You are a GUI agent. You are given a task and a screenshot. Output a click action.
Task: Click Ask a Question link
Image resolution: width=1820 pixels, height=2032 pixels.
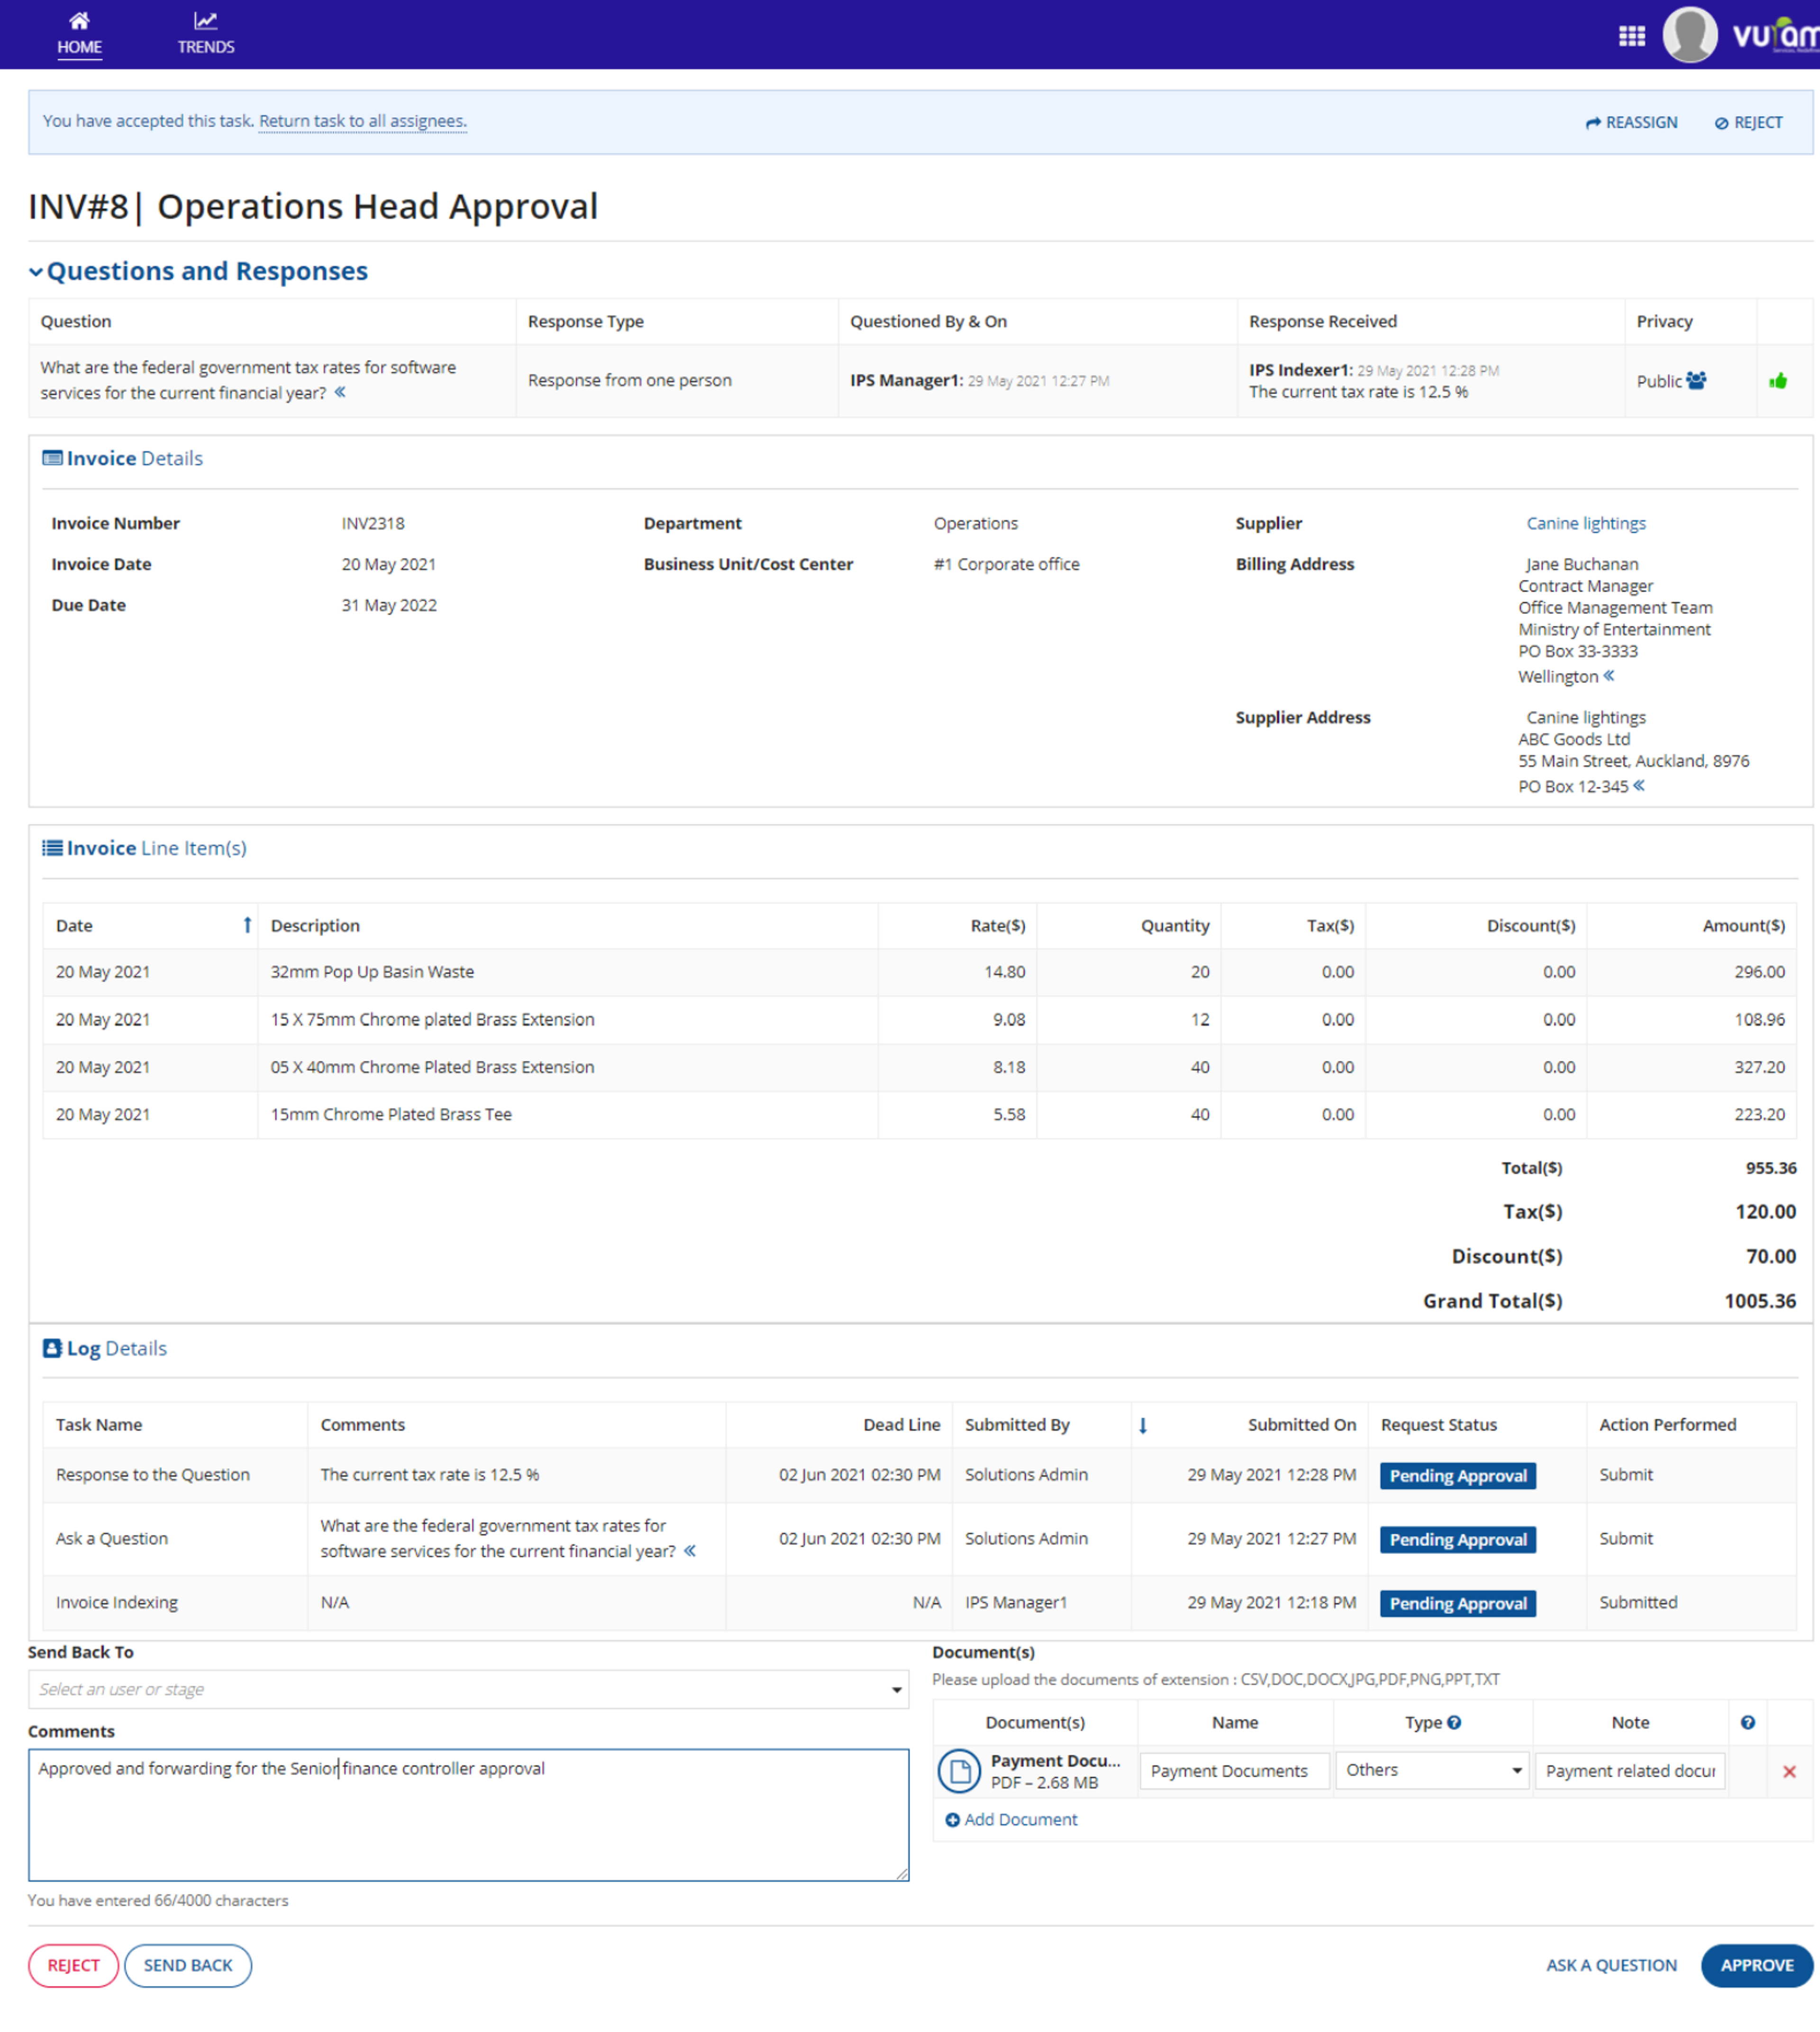point(1611,1965)
